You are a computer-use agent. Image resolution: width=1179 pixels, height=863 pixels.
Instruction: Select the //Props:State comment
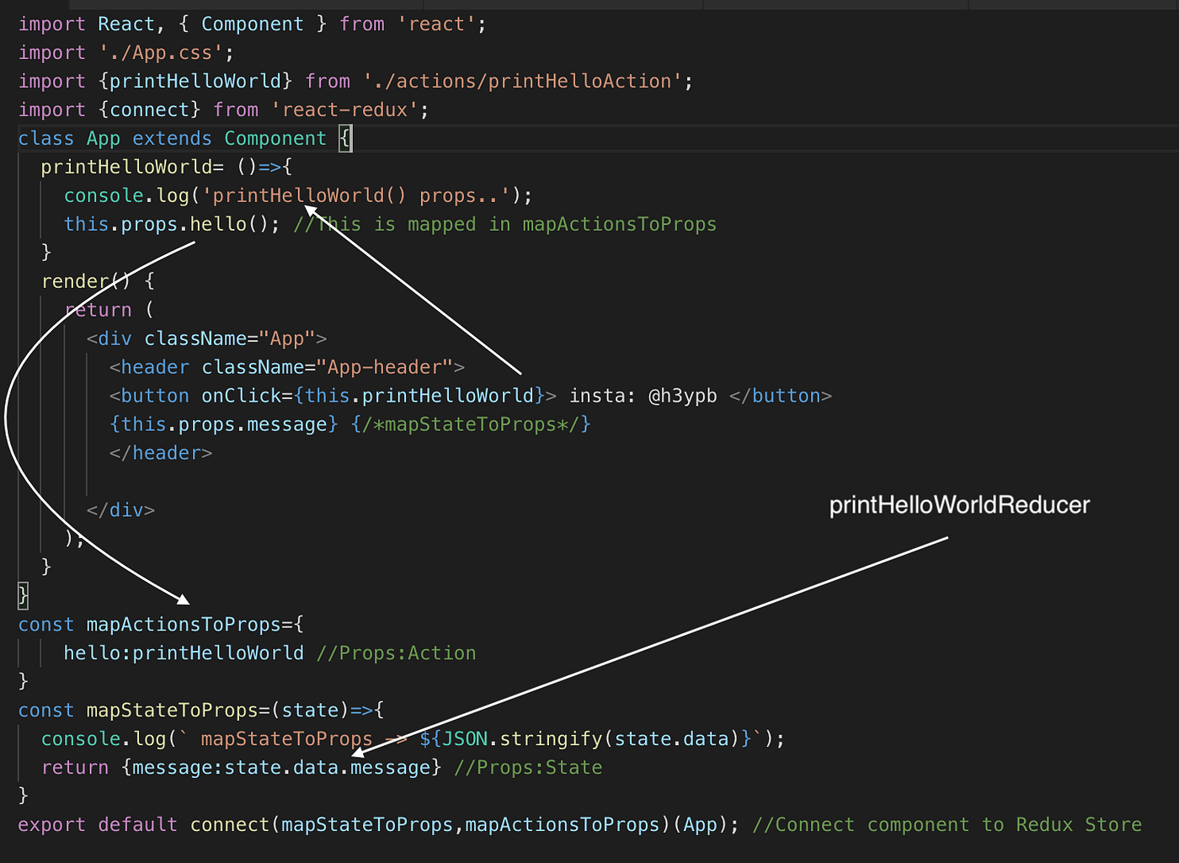[528, 767]
